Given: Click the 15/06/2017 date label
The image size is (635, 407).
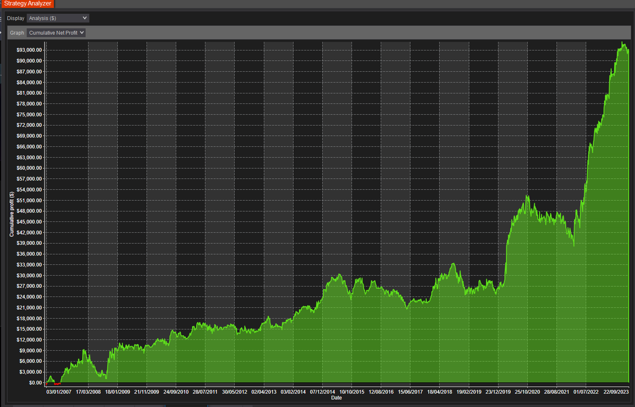Looking at the screenshot, I should point(410,392).
